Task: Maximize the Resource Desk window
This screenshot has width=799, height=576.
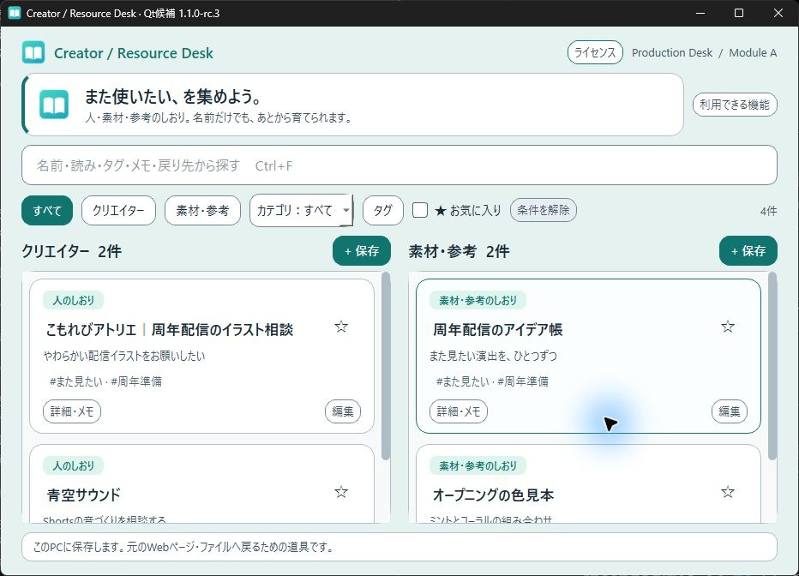Action: (x=739, y=13)
